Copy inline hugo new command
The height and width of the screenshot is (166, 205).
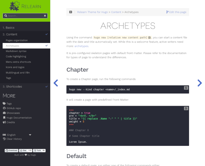pos(149,38)
